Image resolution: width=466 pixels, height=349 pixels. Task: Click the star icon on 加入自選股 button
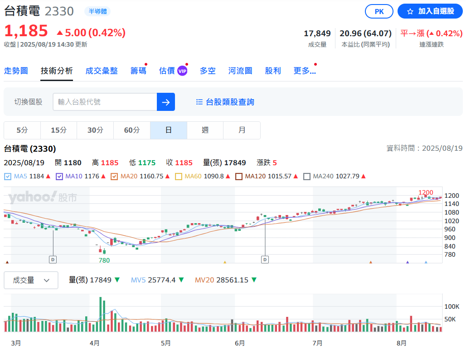tap(411, 11)
